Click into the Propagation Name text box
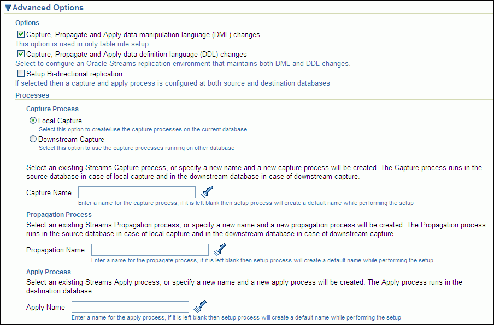Viewport: 494px width, 325px height. coord(150,250)
